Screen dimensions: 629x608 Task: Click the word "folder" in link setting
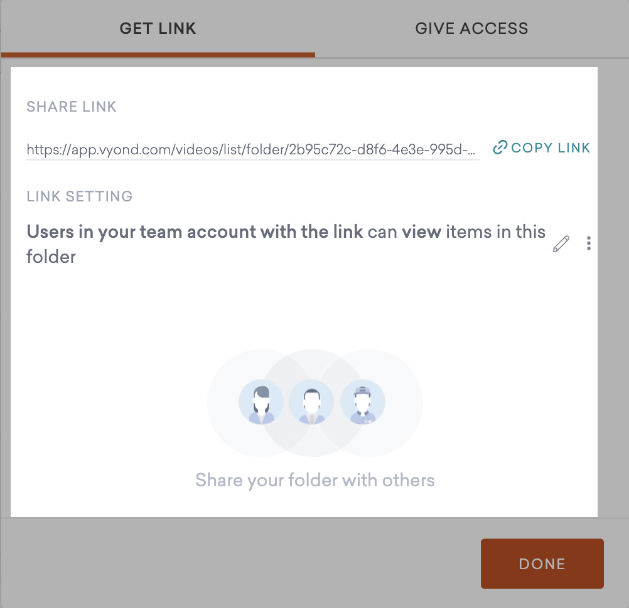tap(51, 257)
